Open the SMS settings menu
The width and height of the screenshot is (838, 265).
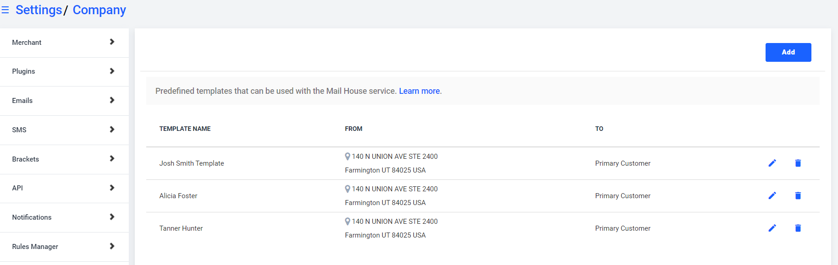coord(64,130)
